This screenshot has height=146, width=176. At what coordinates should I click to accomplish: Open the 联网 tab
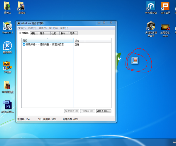(63, 33)
